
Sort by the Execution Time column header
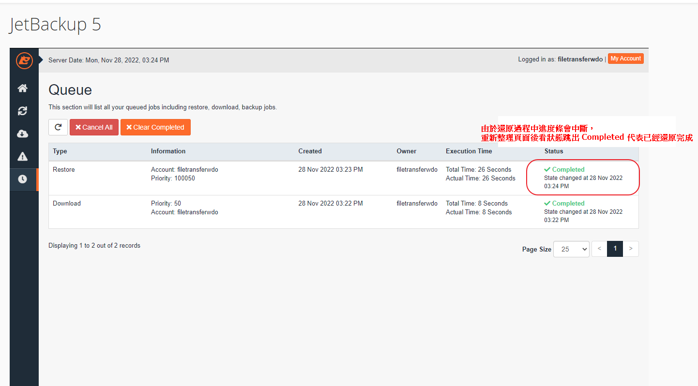pyautogui.click(x=469, y=151)
